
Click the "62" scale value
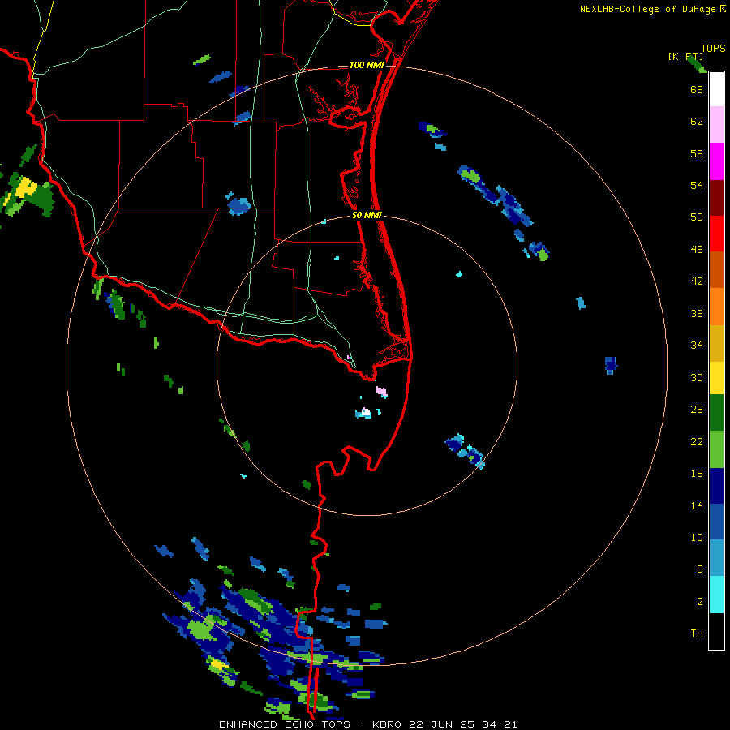(697, 122)
